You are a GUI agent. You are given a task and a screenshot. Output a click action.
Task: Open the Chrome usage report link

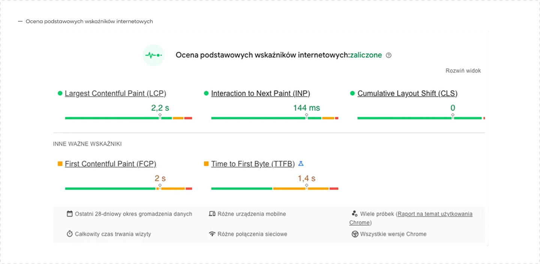click(435, 214)
